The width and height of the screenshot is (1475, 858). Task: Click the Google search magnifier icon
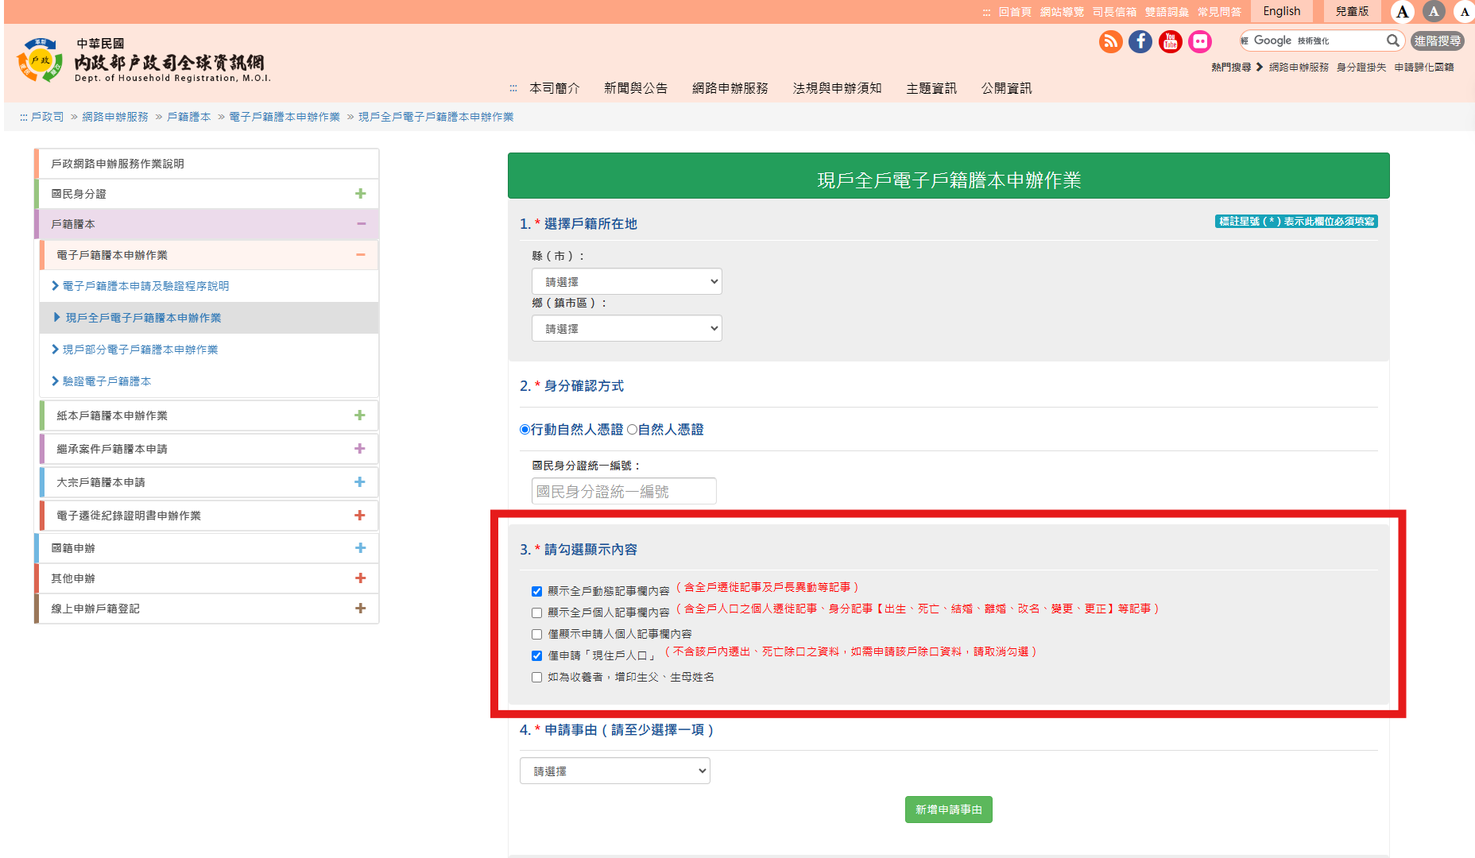1392,41
